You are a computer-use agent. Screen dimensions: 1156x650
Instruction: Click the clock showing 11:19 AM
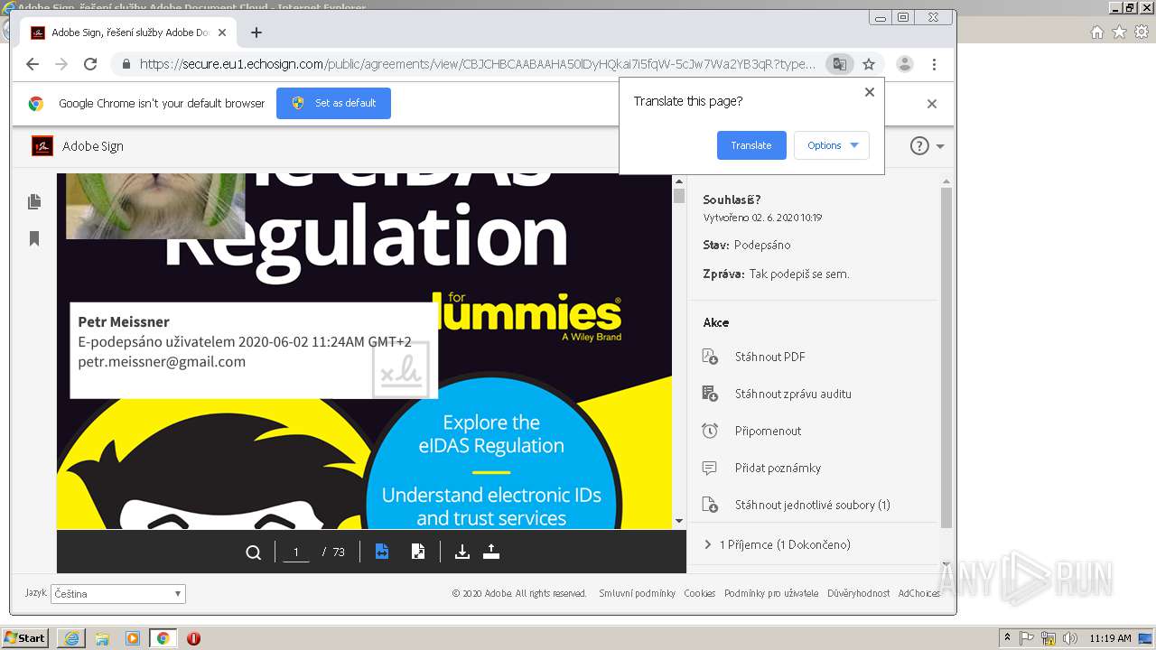click(1110, 638)
